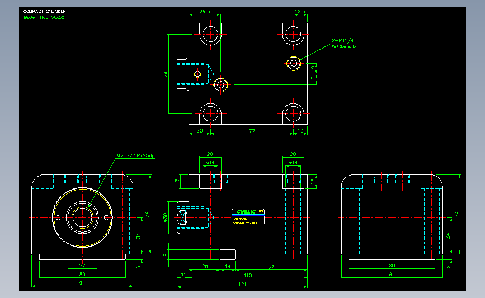The height and width of the screenshot is (298, 485).
Task: Click the CHELIC nameplate on cylinder body
Action: [248, 217]
